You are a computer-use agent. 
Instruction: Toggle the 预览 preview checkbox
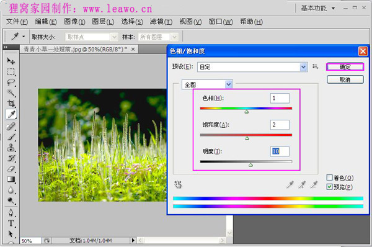329,187
